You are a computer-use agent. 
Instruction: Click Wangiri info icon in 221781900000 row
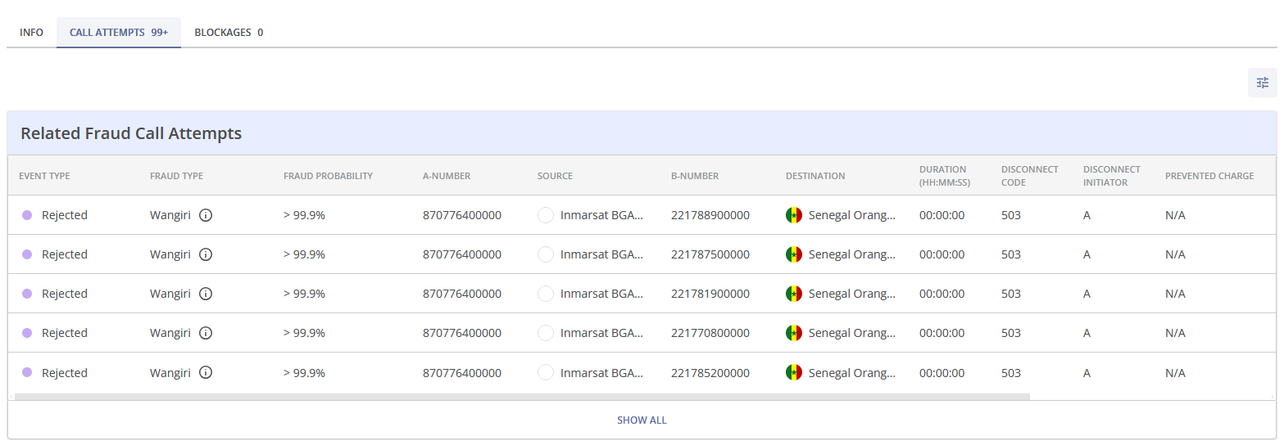(x=206, y=294)
